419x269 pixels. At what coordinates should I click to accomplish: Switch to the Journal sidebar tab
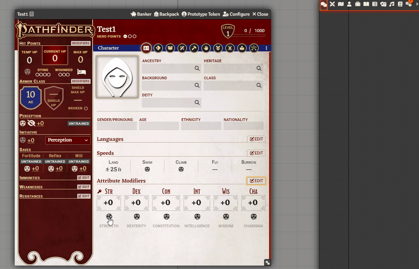point(366,4)
